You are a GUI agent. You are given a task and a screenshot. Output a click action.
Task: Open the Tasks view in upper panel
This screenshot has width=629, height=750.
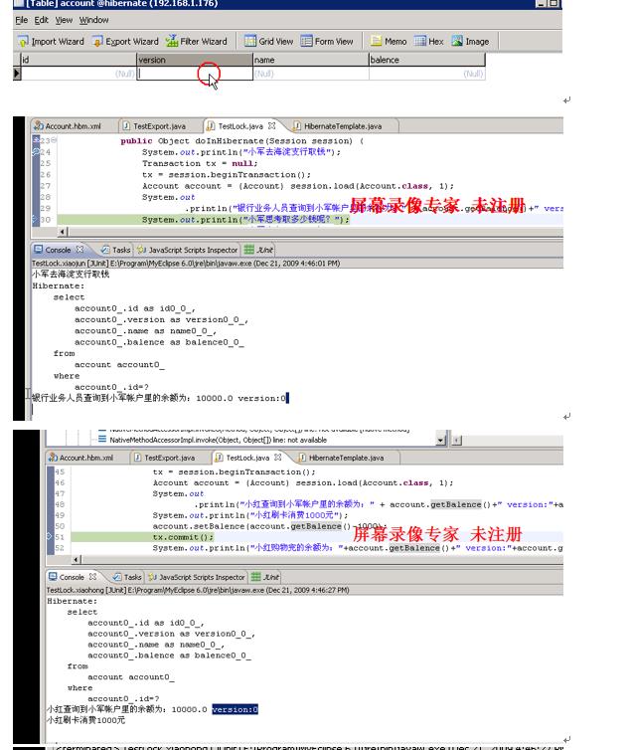[115, 250]
